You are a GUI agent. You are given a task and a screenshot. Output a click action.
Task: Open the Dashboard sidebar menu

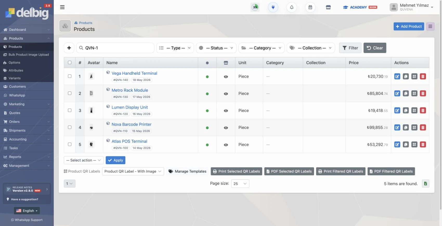[27, 30]
